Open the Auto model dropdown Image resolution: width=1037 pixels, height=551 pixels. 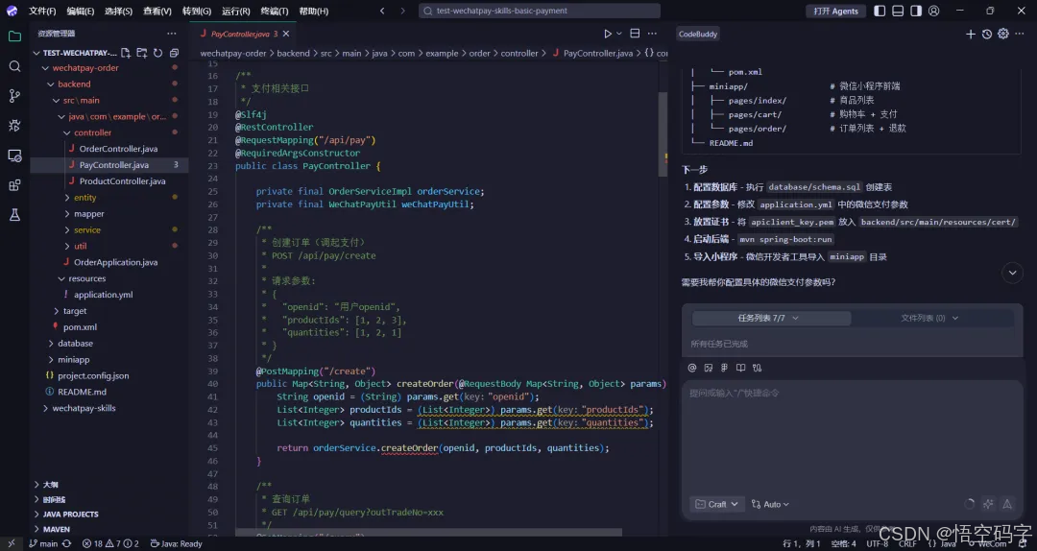(770, 504)
